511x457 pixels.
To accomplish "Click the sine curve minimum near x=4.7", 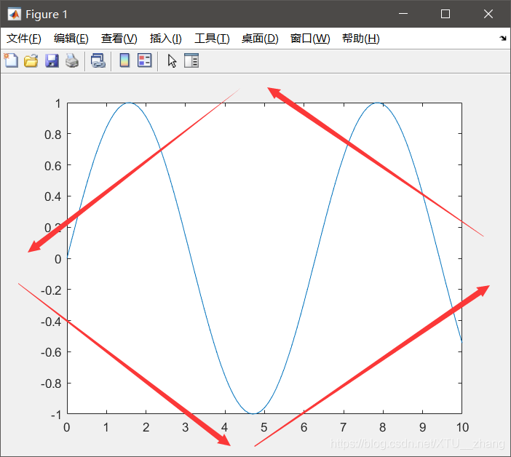I will click(x=253, y=413).
